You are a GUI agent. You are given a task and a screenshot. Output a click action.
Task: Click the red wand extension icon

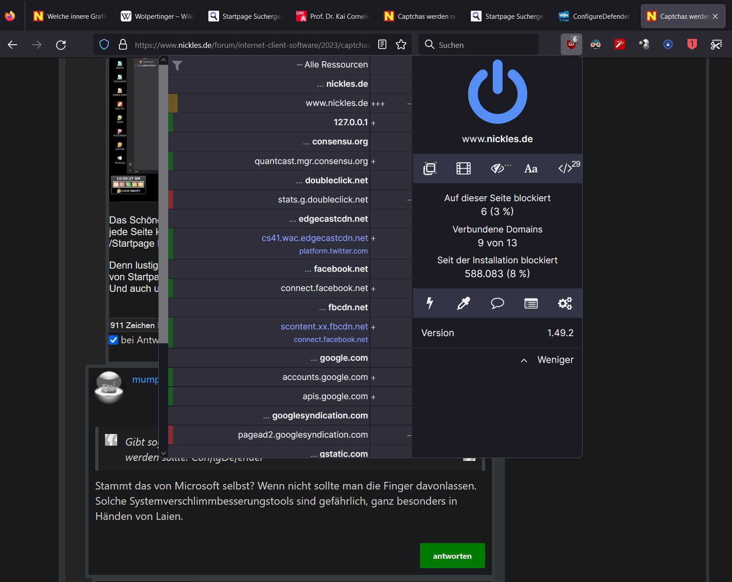[620, 44]
